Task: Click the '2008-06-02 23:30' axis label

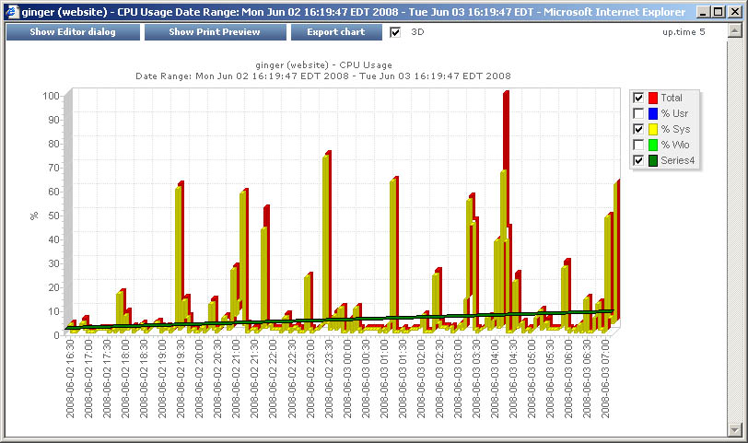Action: [x=328, y=379]
